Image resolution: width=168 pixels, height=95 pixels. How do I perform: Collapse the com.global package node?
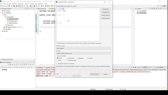click(x=4, y=17)
